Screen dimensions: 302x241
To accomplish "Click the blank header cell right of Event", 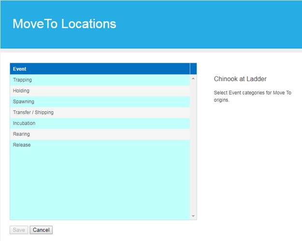I will tap(193, 69).
